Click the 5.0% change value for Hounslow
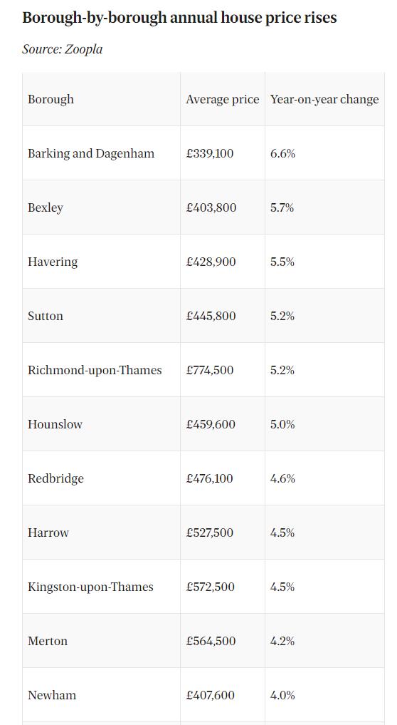The image size is (397, 725). [x=282, y=424]
